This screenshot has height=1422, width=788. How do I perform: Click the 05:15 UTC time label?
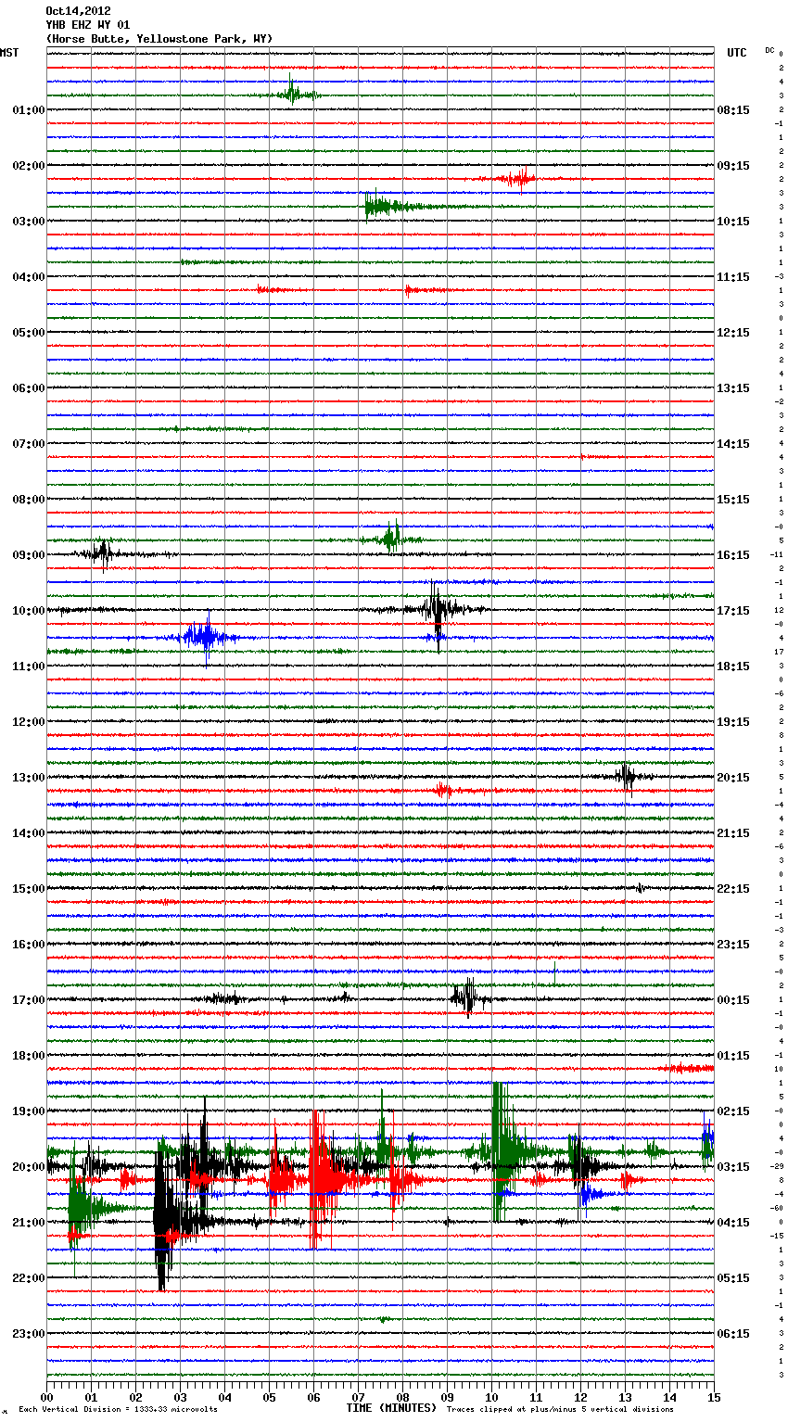(733, 1278)
